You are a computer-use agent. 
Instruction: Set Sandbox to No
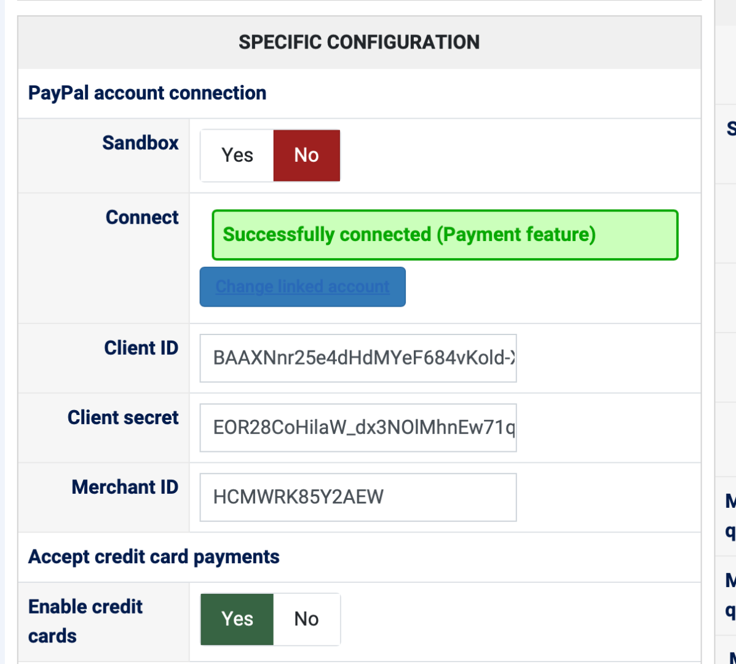click(306, 156)
